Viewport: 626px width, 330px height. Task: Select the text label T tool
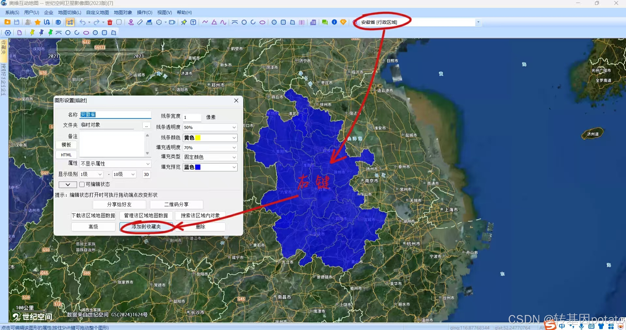click(193, 22)
